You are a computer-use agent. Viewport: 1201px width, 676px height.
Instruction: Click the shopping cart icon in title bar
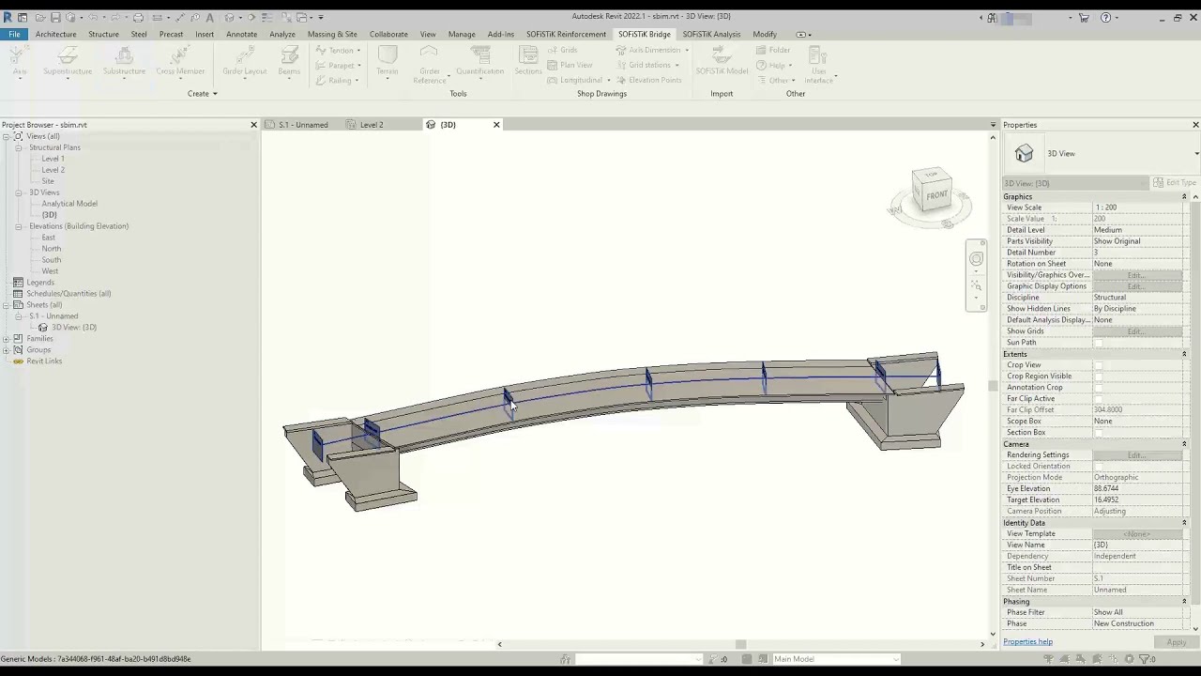click(x=1084, y=17)
